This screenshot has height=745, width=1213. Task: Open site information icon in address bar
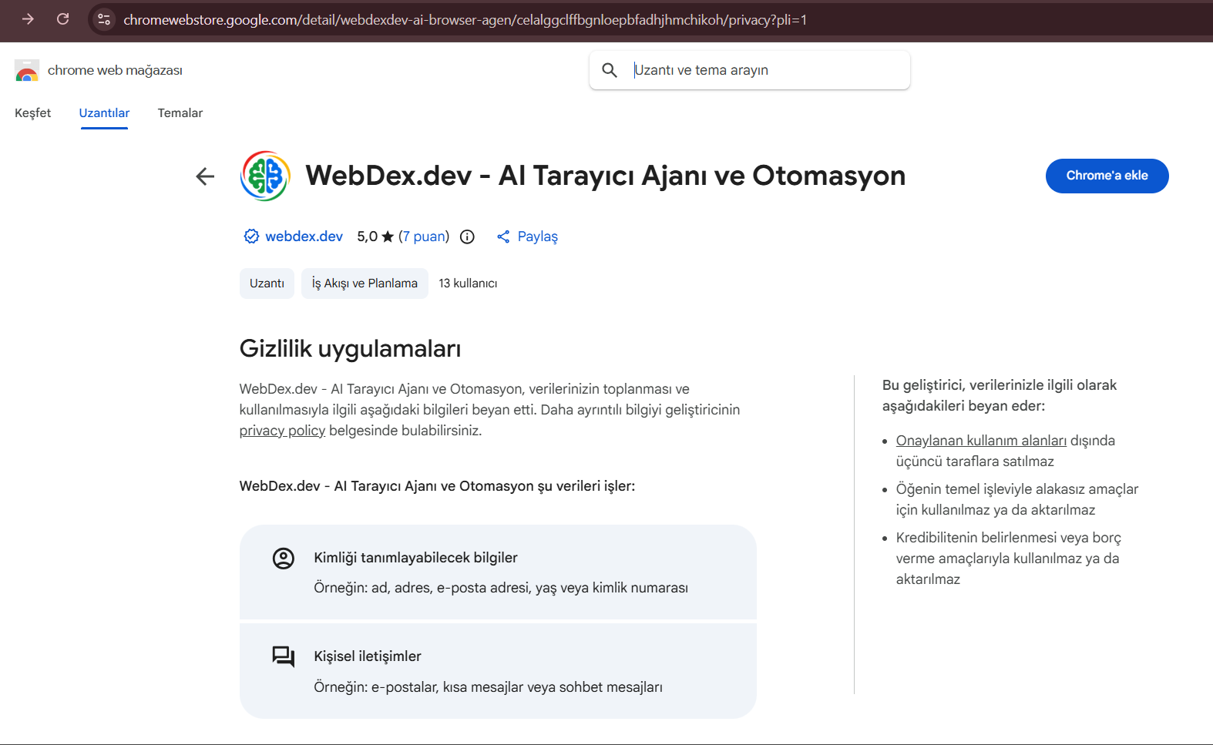point(104,19)
